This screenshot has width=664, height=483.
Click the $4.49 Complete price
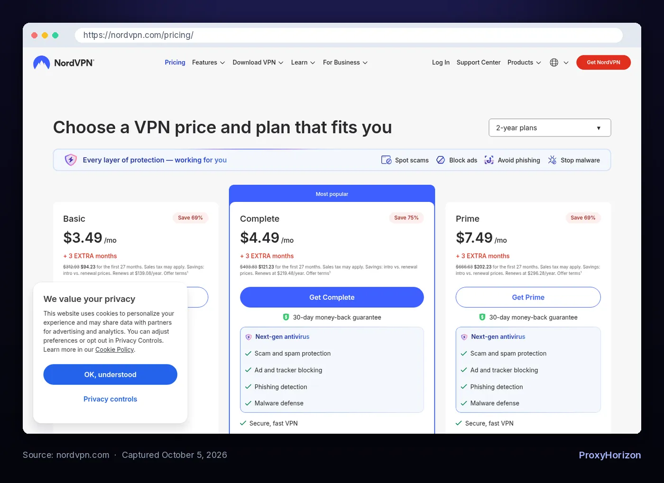point(259,237)
